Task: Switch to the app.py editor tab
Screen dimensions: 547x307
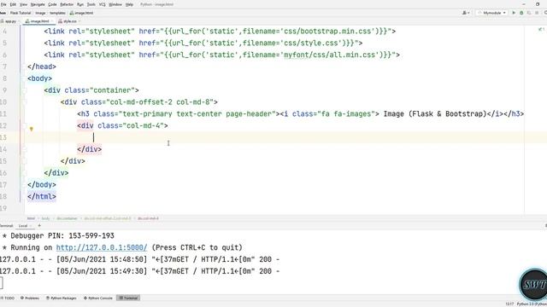Action: tap(9, 21)
